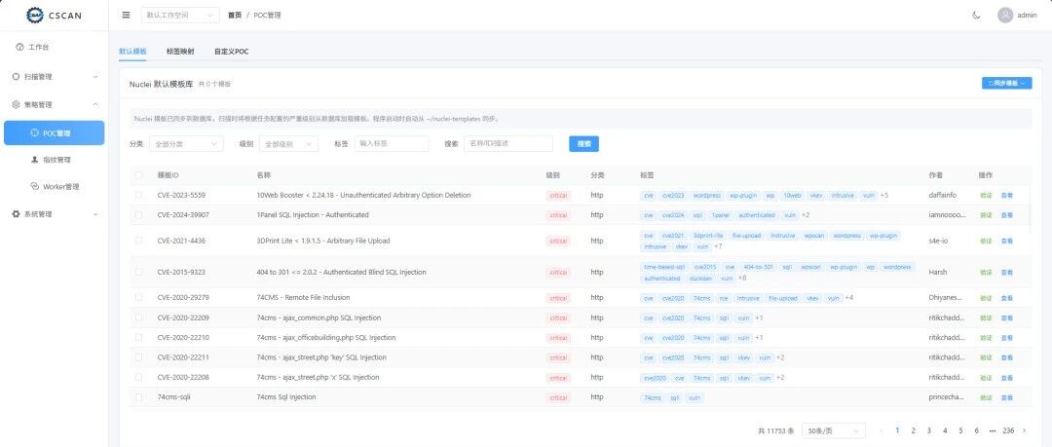Viewport: 1052px width, 447px height.
Task: Open 指纹管理 in sidebar
Action: [x=55, y=160]
